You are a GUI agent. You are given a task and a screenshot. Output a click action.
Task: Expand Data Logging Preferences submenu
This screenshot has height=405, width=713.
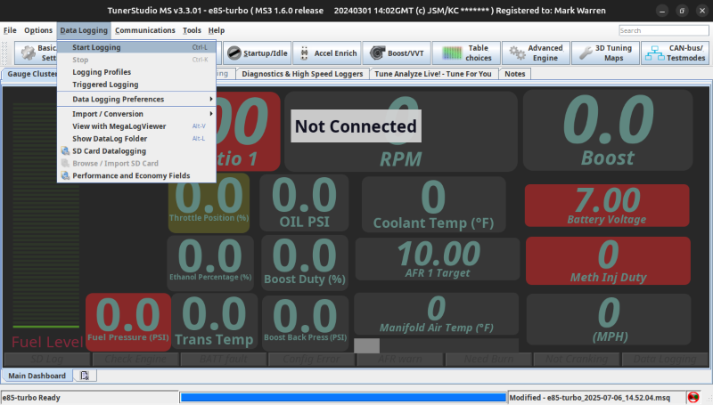click(x=136, y=99)
